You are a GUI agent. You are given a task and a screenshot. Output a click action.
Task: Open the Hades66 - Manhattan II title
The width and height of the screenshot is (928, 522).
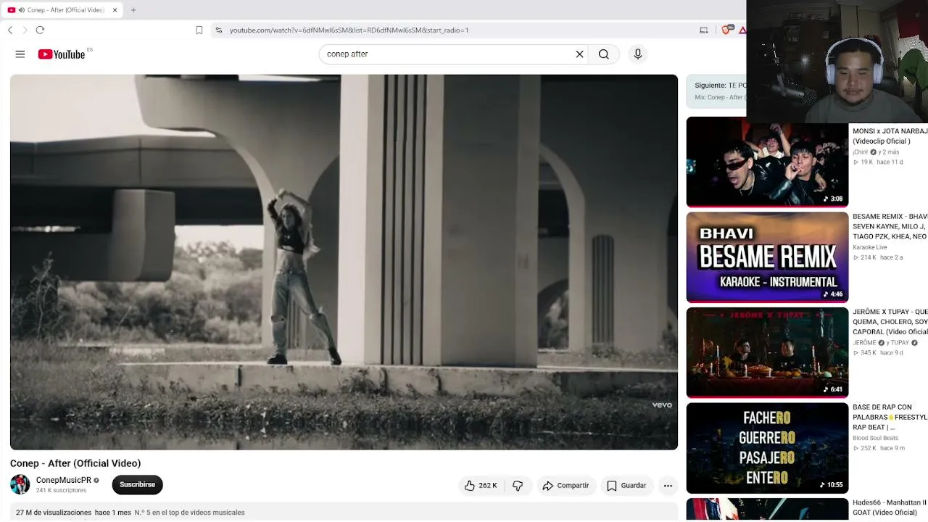coord(890,507)
